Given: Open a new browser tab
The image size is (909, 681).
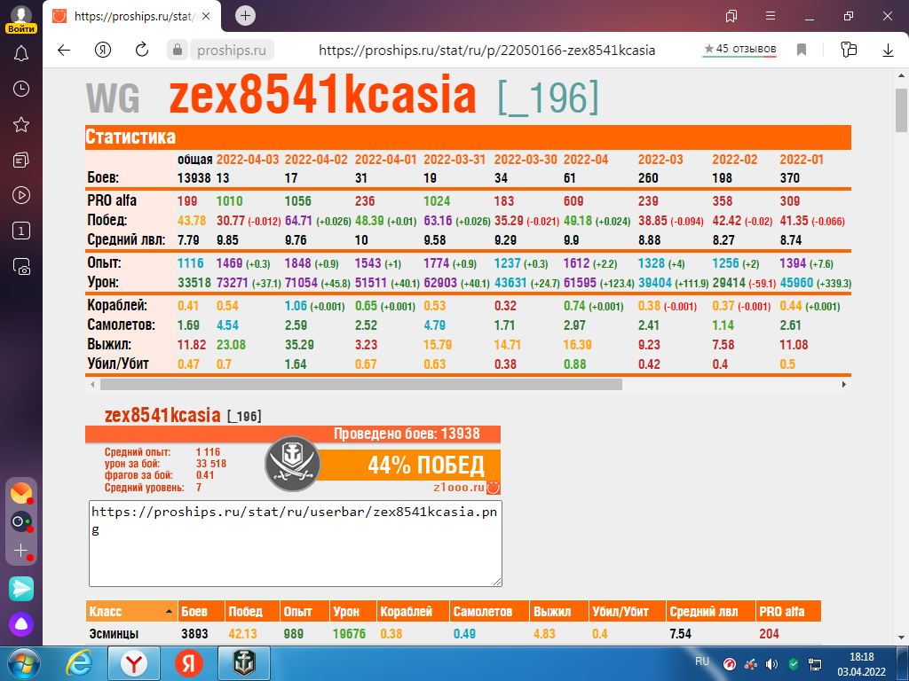Looking at the screenshot, I should [x=245, y=16].
